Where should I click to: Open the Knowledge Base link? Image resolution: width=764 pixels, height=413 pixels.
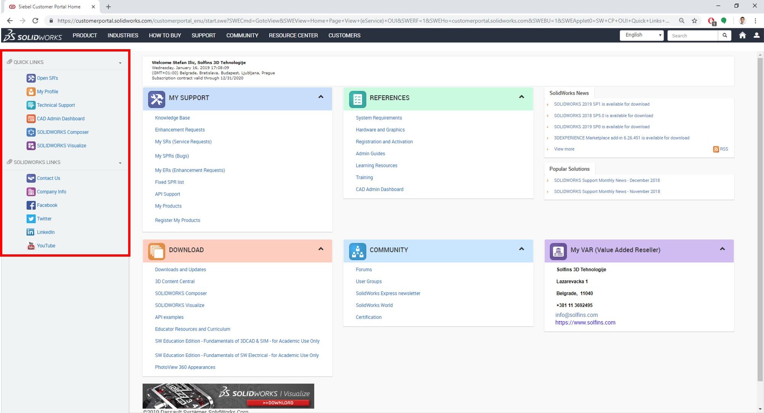coord(172,117)
